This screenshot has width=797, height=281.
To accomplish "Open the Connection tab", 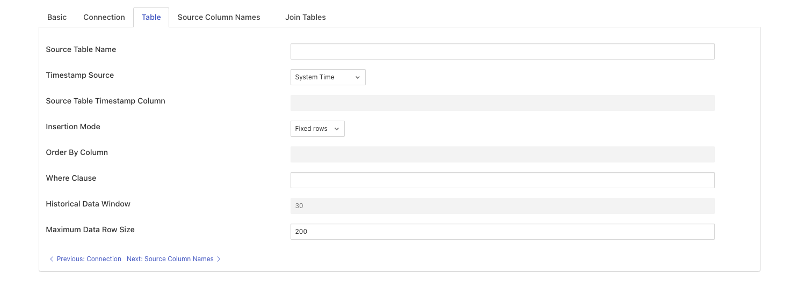I will coord(104,17).
